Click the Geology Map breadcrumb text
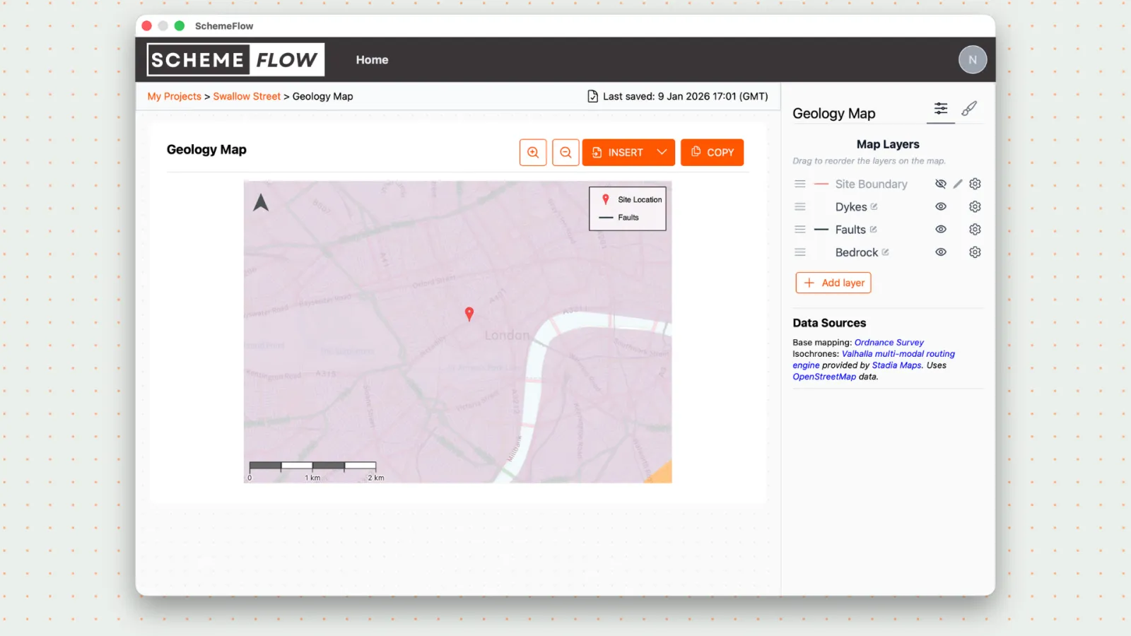This screenshot has height=636, width=1131. (322, 96)
